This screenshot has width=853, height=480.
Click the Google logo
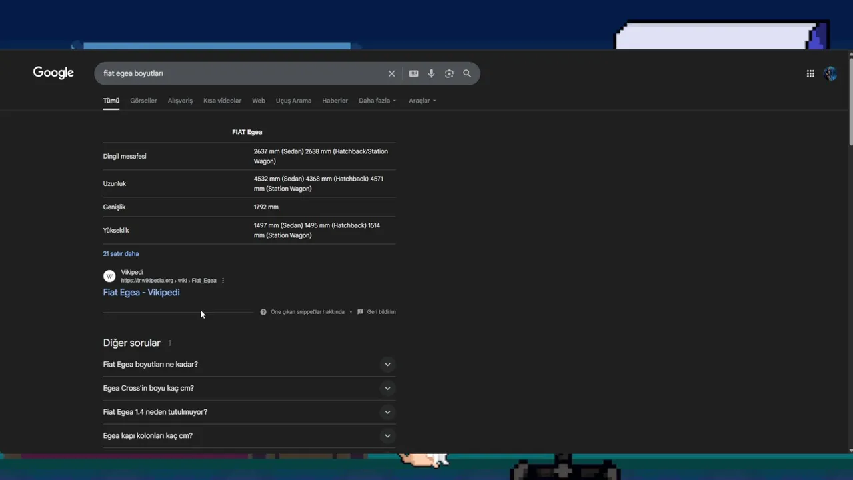tap(53, 73)
